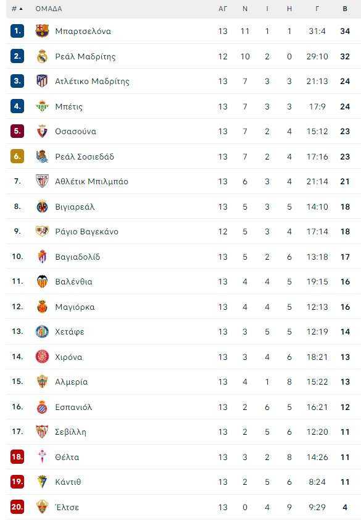361x525 pixels.
Task: Click the Athletic Bilbao crest icon
Action: (42, 181)
